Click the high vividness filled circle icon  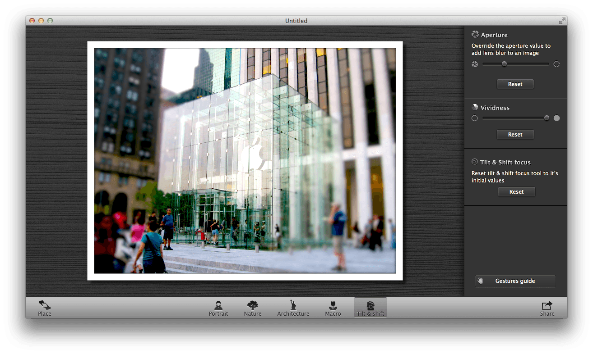[556, 118]
